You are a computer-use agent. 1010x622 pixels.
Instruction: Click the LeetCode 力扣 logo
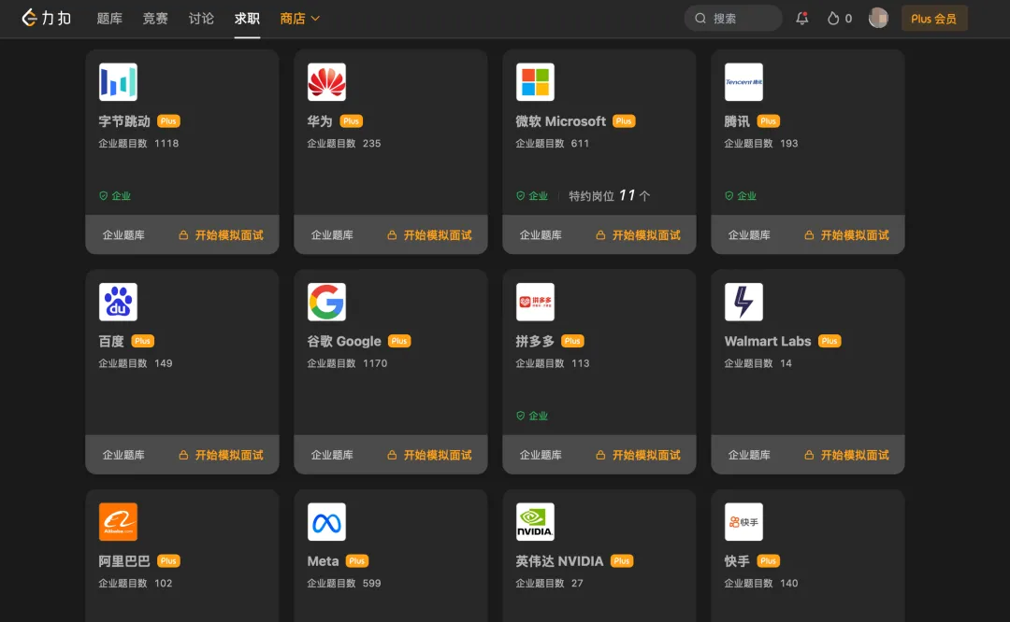(47, 18)
